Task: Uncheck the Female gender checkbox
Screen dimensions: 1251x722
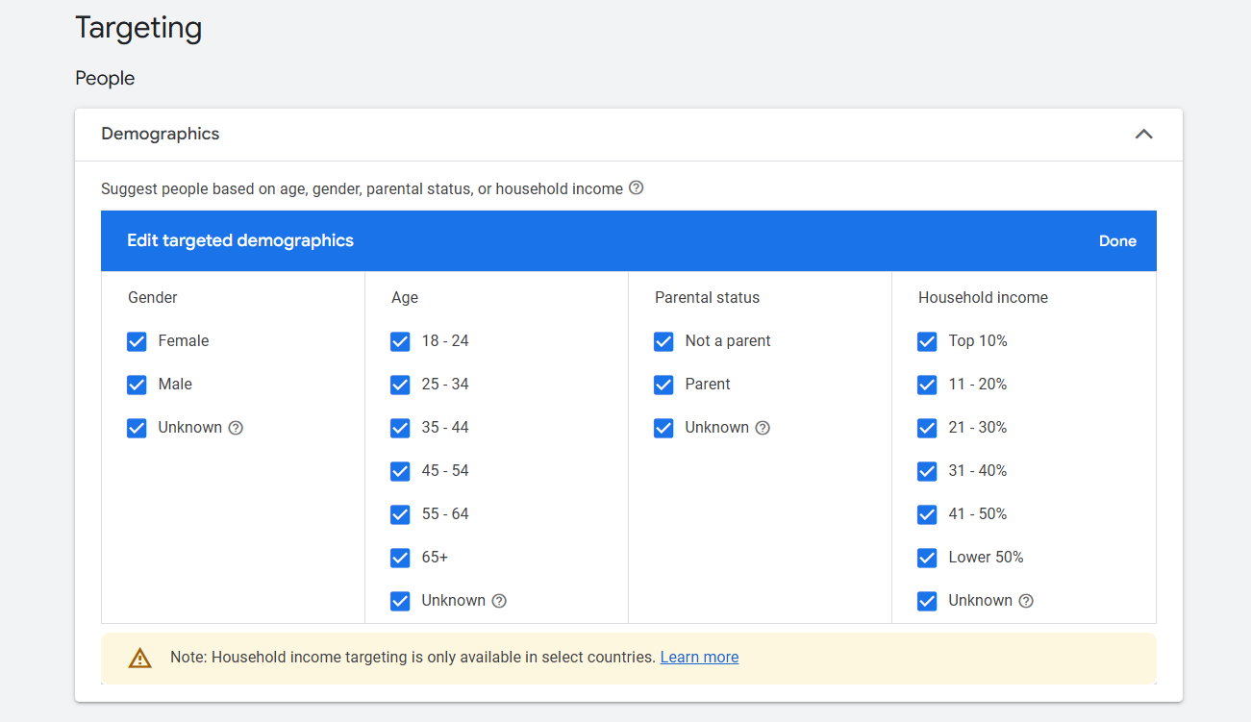Action: (x=137, y=341)
